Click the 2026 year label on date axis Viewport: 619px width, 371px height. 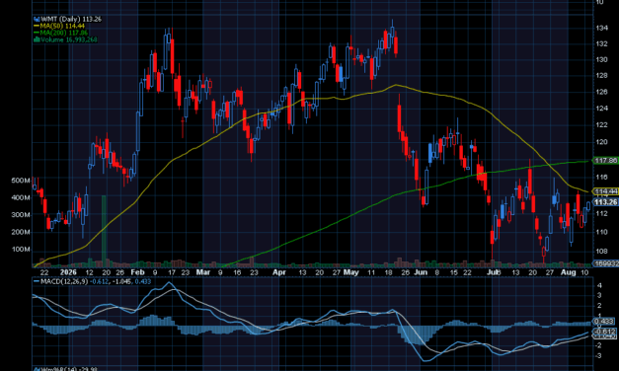68,272
